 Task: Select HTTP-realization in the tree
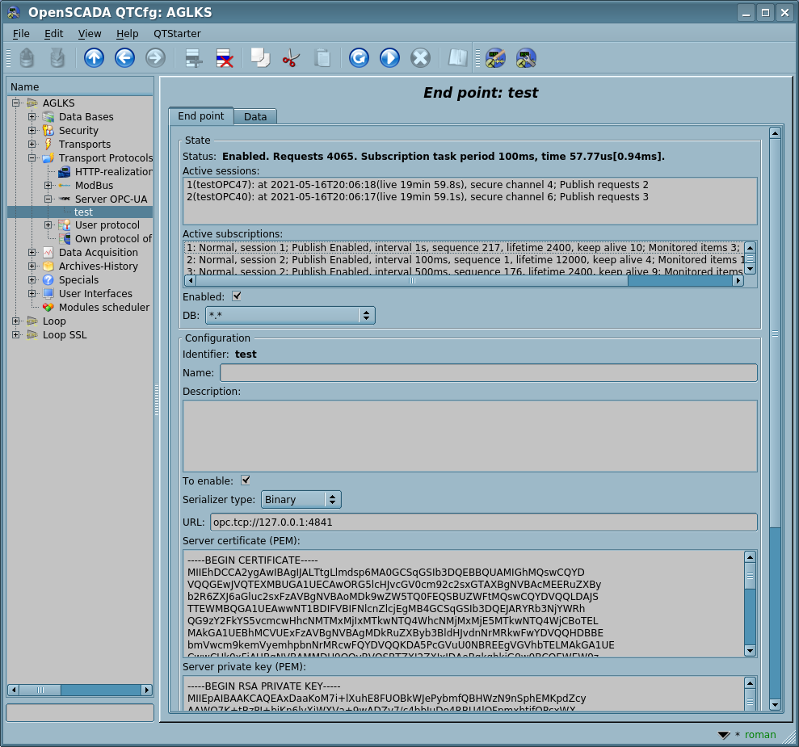(113, 171)
